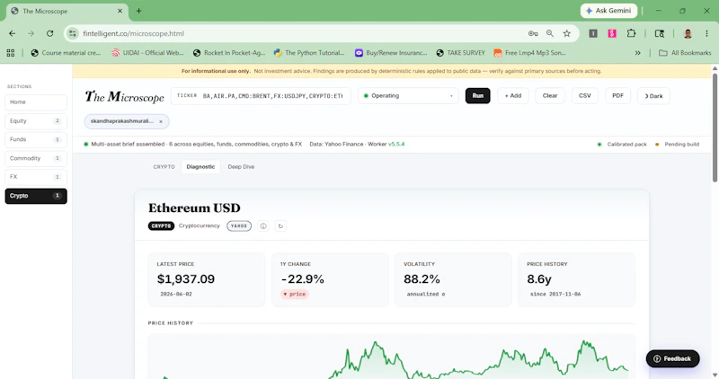The height and width of the screenshot is (379, 719).
Task: Click the browser forward arrow
Action: [31, 33]
